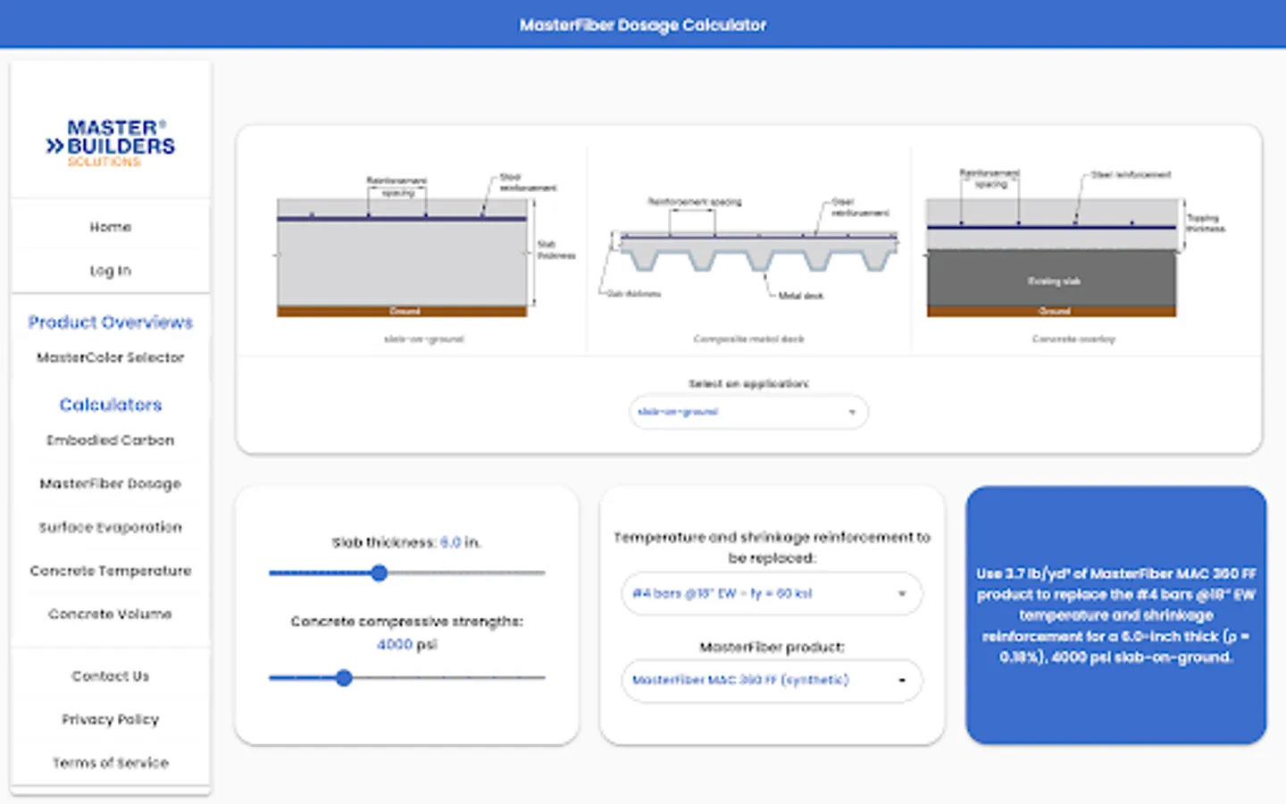Open the application selection dropdown

(748, 412)
